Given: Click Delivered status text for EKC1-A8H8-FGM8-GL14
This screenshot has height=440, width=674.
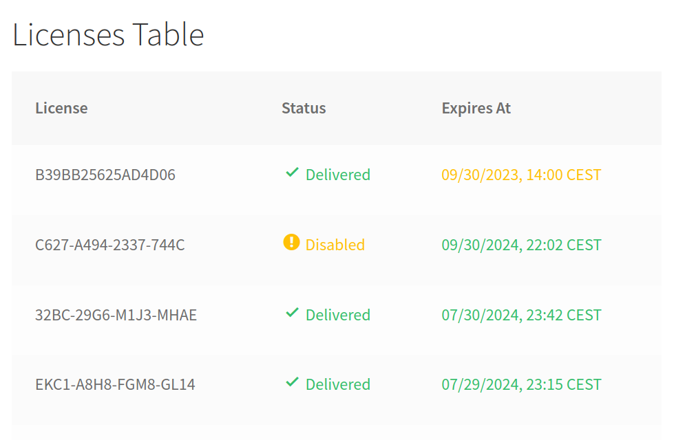Looking at the screenshot, I should click(x=338, y=384).
